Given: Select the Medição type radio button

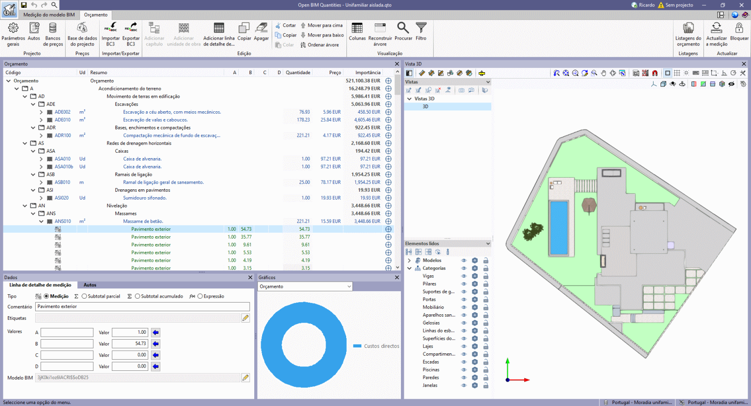Looking at the screenshot, I should pyautogui.click(x=46, y=296).
